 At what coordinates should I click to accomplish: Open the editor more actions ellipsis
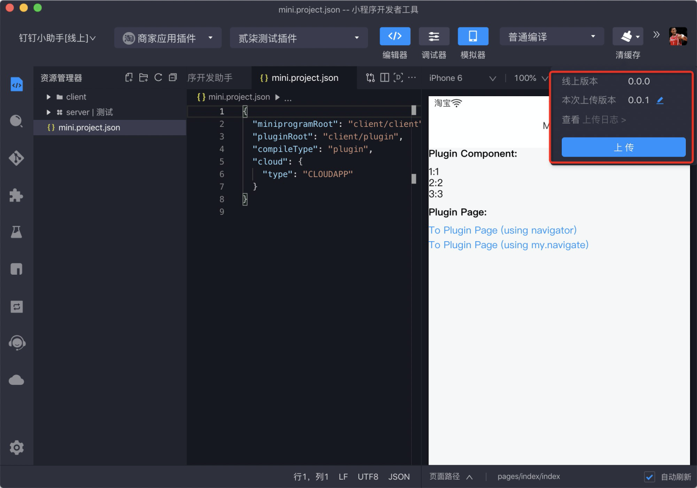coord(412,78)
